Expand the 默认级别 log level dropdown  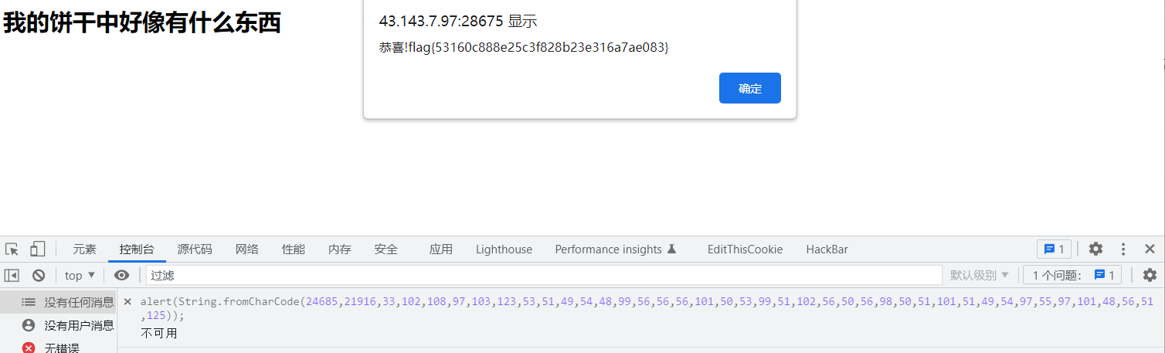pyautogui.click(x=979, y=276)
